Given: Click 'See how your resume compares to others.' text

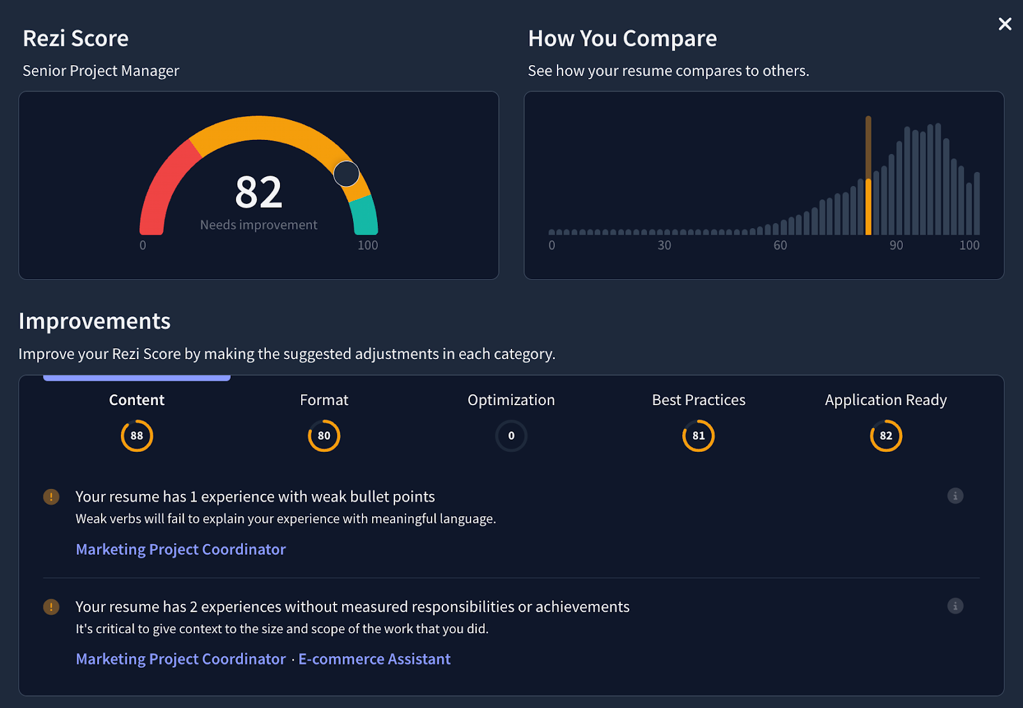Looking at the screenshot, I should [x=669, y=71].
